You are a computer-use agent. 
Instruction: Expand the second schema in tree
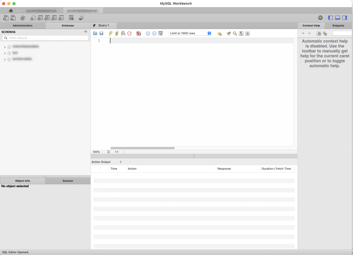(x=5, y=53)
